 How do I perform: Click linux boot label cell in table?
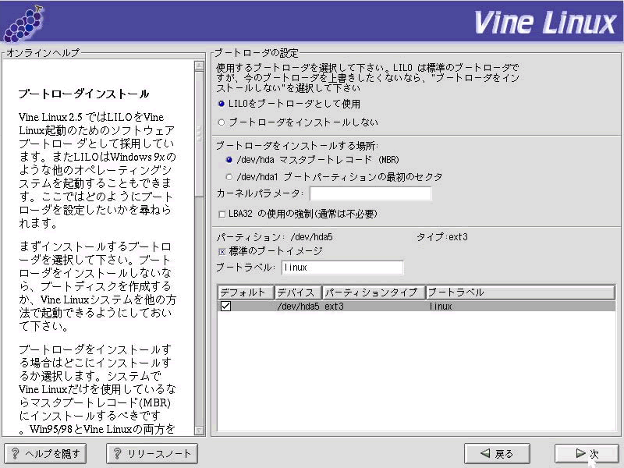pos(441,307)
